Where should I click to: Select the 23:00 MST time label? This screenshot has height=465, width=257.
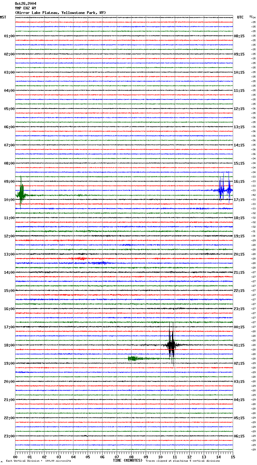[9, 436]
